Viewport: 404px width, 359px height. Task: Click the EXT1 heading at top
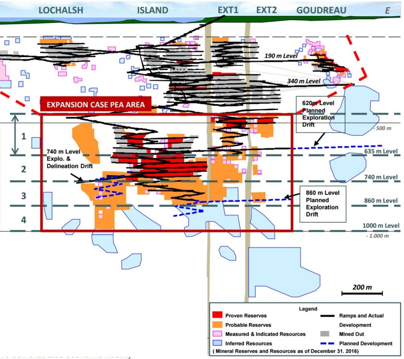point(228,10)
